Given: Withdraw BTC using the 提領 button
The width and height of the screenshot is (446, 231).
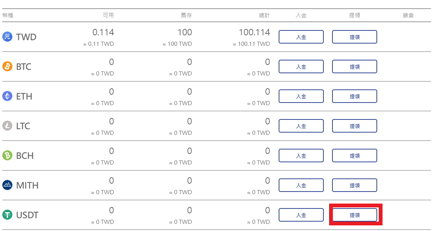Looking at the screenshot, I should pyautogui.click(x=354, y=66).
